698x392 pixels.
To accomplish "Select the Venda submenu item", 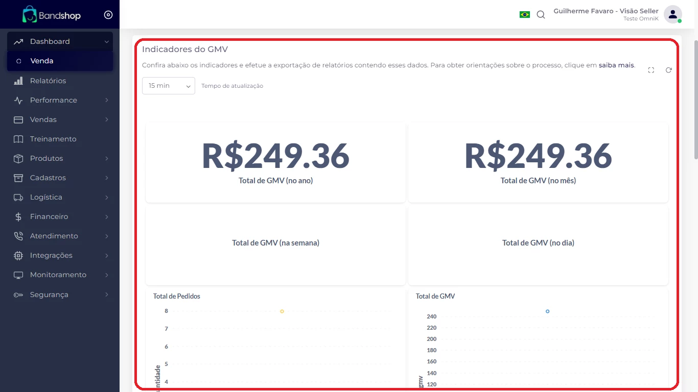I will tap(42, 61).
